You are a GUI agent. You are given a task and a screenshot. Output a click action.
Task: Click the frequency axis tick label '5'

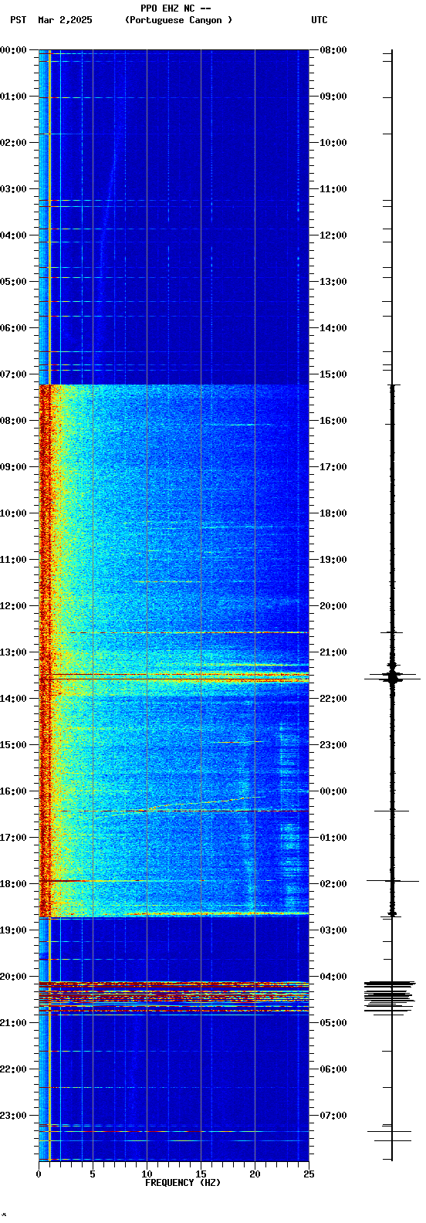[x=93, y=1174]
